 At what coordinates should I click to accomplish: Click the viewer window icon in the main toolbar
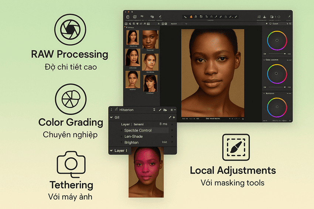point(128,17)
